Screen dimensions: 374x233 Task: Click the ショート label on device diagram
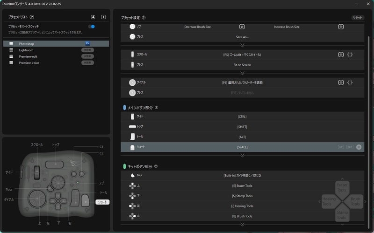[102, 202]
